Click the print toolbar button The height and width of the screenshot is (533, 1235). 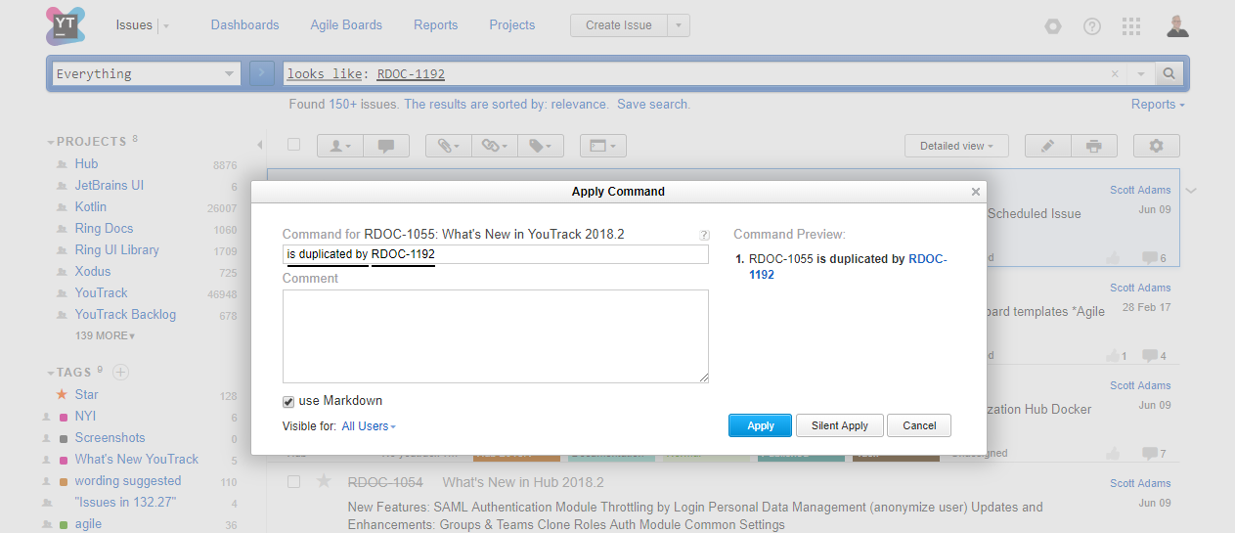(x=1094, y=146)
